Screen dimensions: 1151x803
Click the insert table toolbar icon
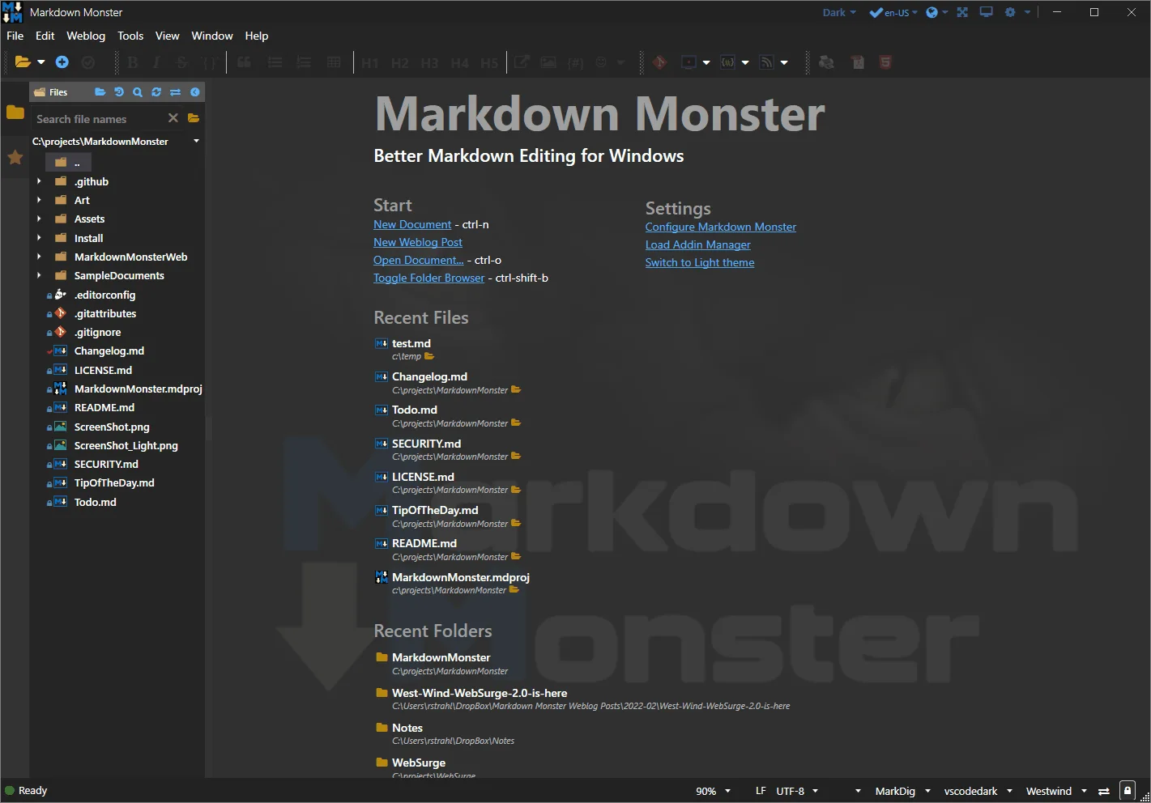tap(334, 62)
